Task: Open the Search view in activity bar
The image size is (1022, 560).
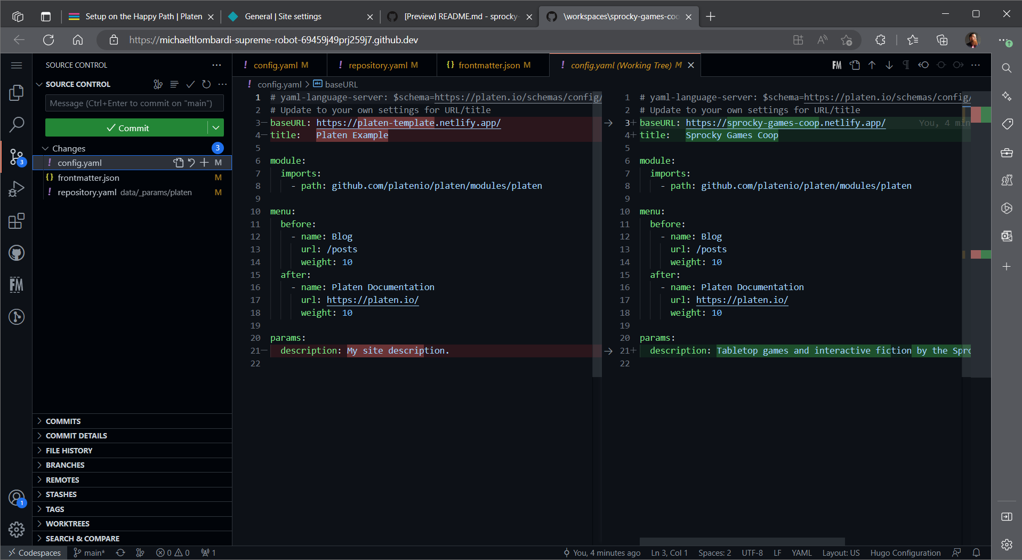Action: click(x=17, y=125)
